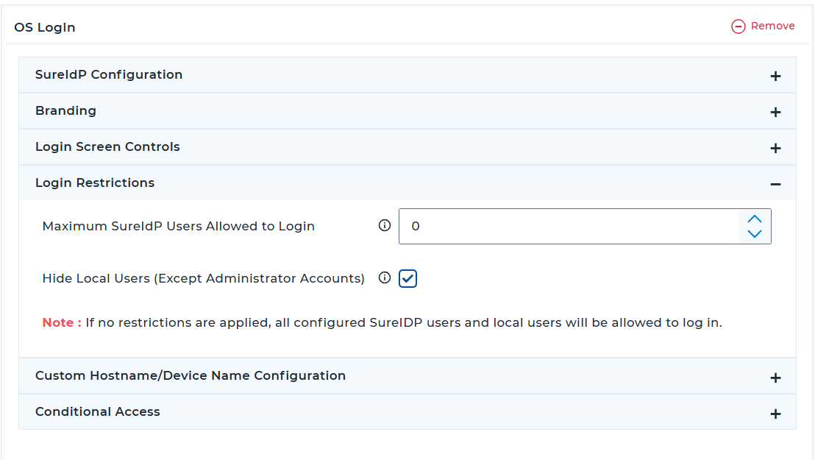Screen dimensions: 815x460
Task: Click the red Remove link text
Action: click(x=772, y=26)
